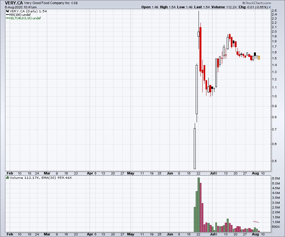Expand the blue arrow beside Chg percentage
This screenshot has width=285, height=237.
click(269, 7)
